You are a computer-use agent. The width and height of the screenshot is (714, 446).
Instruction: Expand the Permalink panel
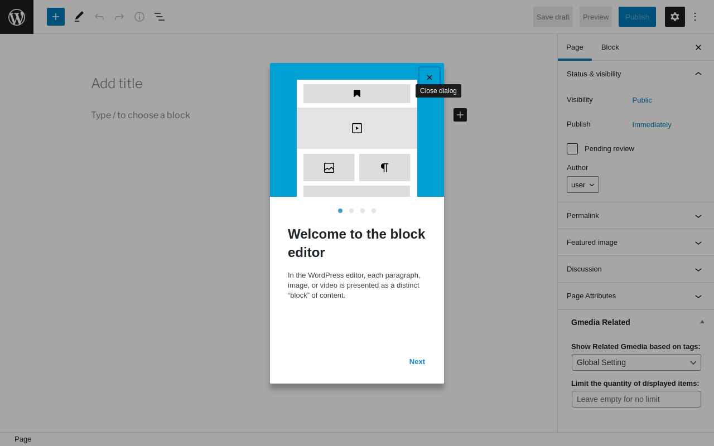tap(636, 216)
